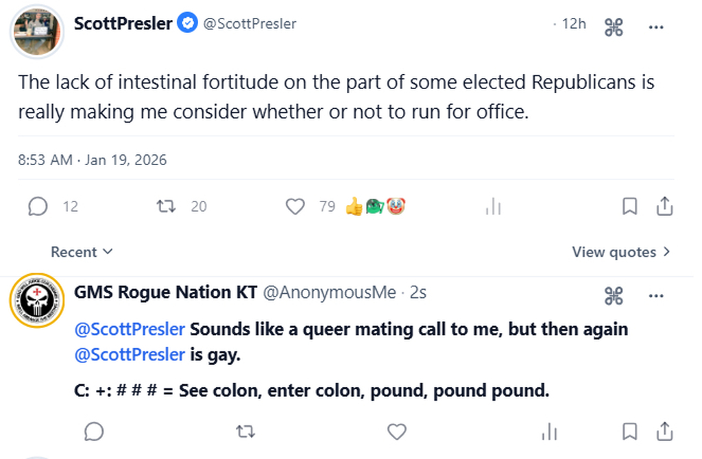
Task: Share ScottPresler's post via share icon
Action: (x=664, y=206)
